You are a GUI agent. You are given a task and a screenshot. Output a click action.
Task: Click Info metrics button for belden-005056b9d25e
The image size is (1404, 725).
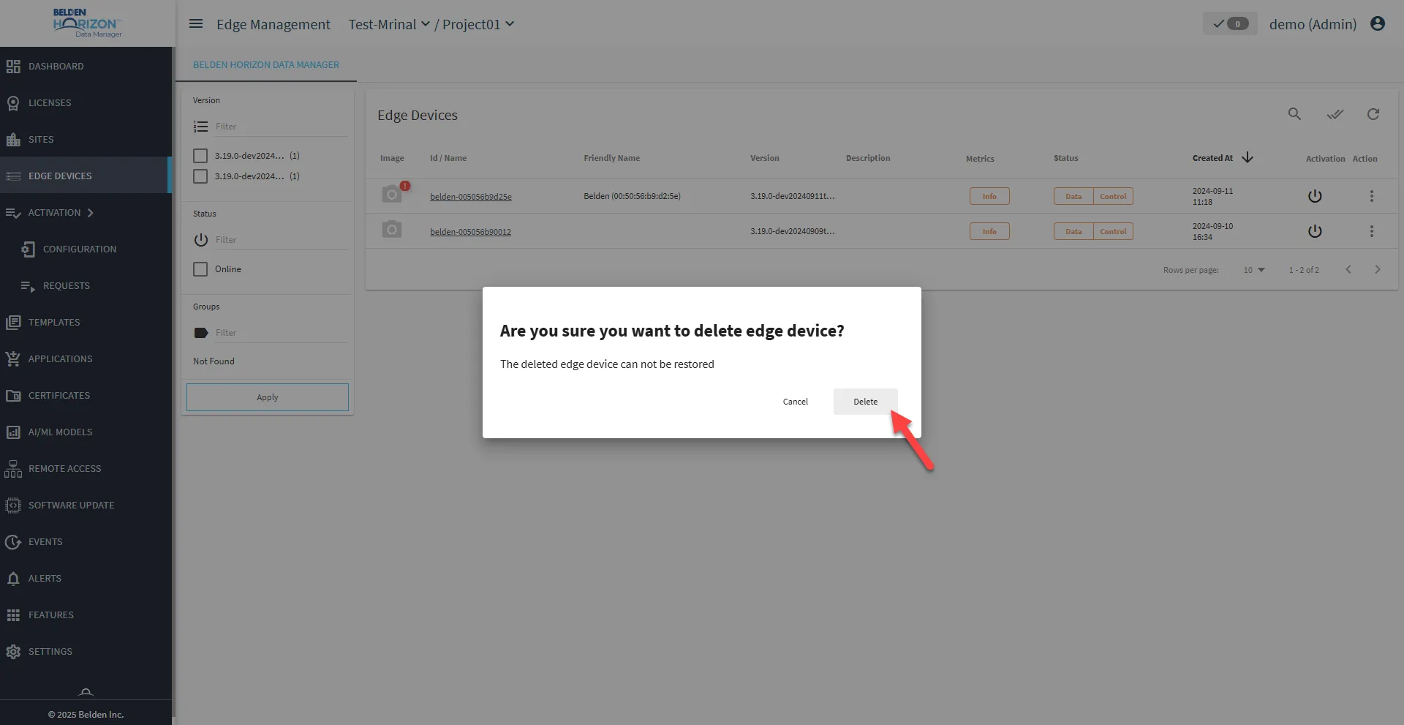(989, 196)
